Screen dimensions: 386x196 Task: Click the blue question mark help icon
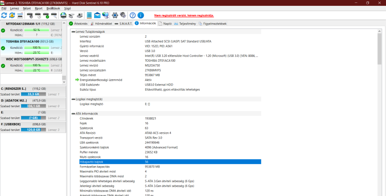[133, 15]
